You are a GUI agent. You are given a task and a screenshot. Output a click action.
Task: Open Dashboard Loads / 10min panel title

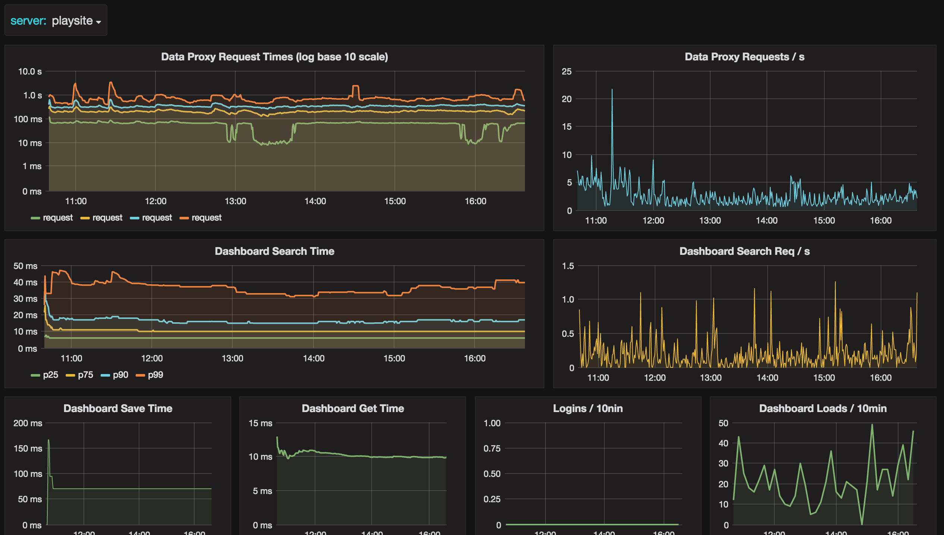click(822, 408)
